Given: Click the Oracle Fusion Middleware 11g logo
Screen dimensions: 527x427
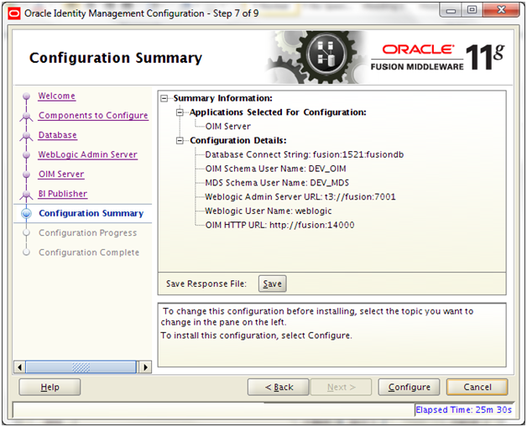Looking at the screenshot, I should point(437,57).
